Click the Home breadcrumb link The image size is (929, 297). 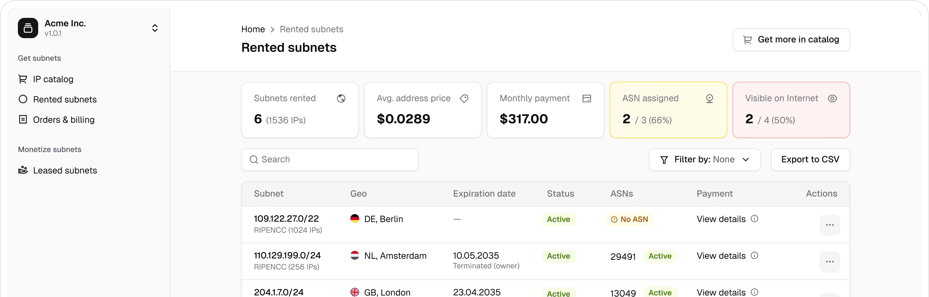click(253, 29)
